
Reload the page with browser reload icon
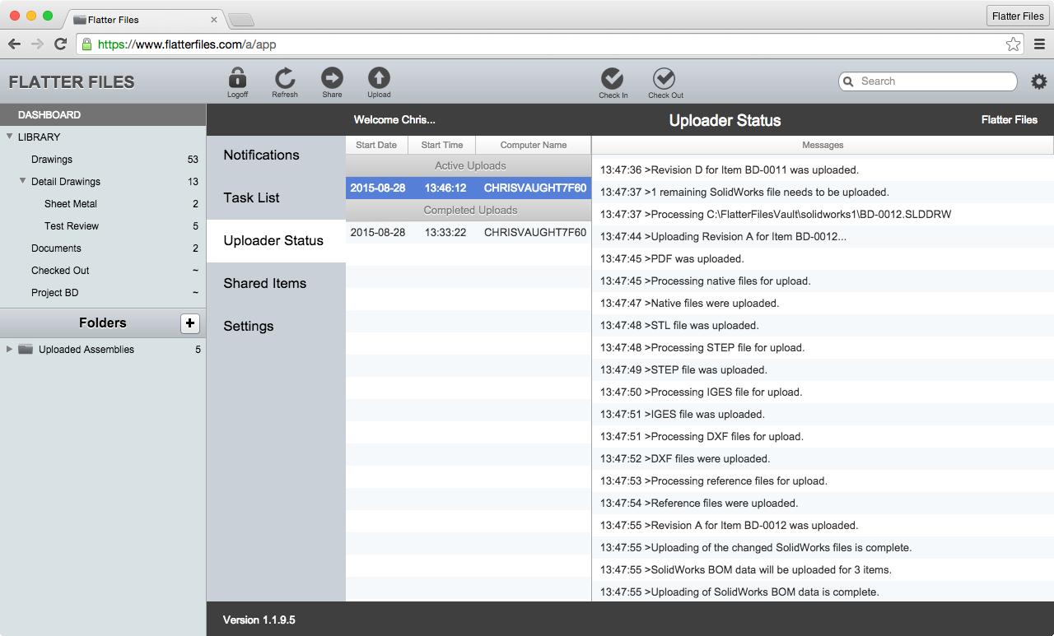pos(60,44)
